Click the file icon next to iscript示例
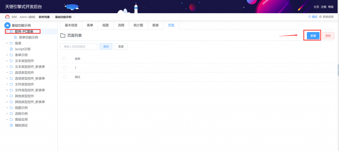Image resolution: width=339 pixels, height=151 pixels. tap(11, 49)
